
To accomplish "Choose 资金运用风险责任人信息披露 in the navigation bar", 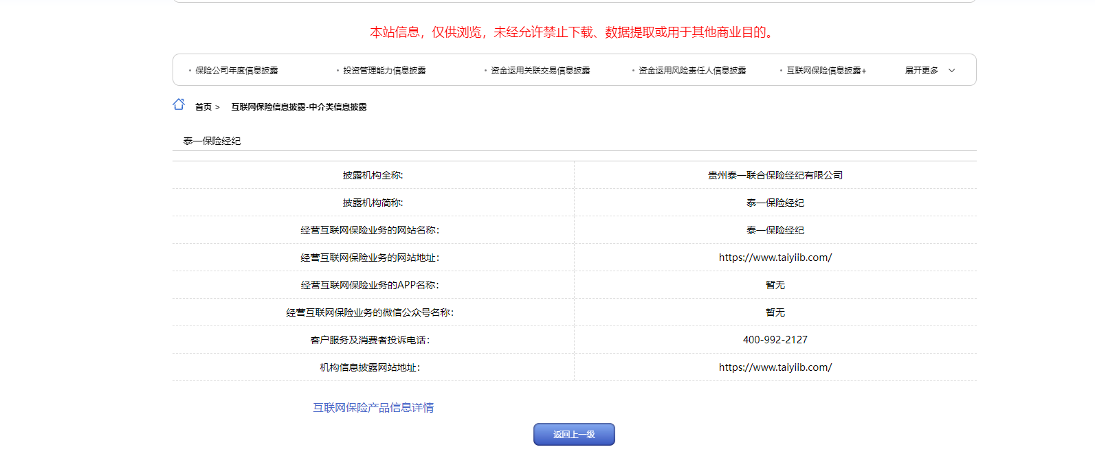I will (692, 71).
